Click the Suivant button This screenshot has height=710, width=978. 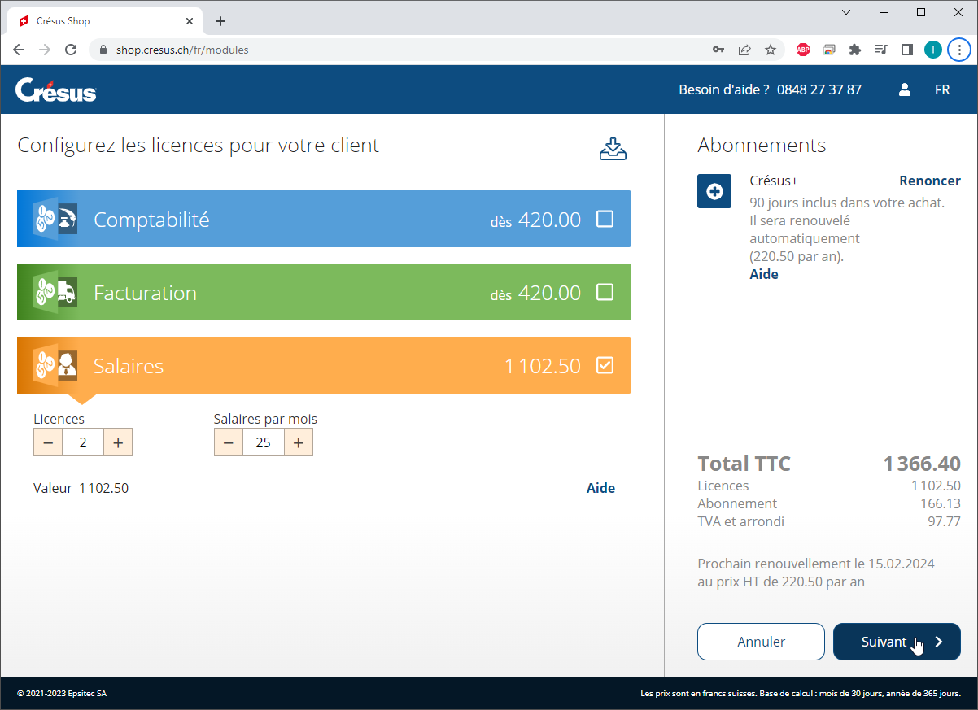point(896,642)
